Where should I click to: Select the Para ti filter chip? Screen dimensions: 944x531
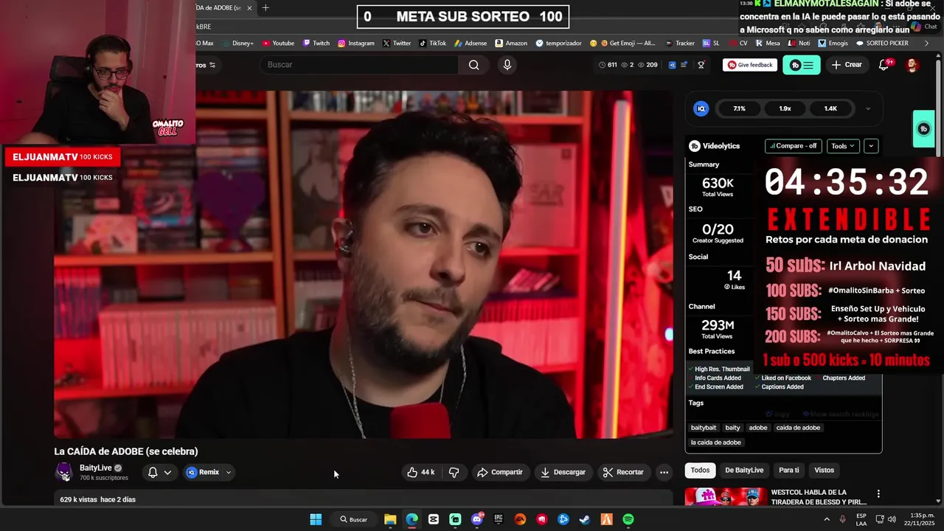coord(788,470)
